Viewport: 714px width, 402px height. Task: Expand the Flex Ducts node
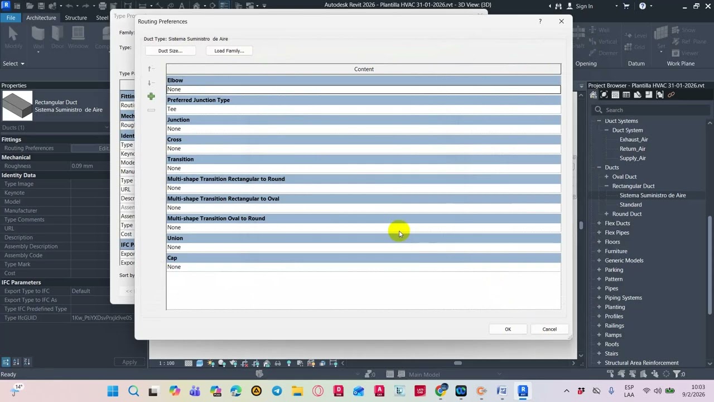(599, 223)
